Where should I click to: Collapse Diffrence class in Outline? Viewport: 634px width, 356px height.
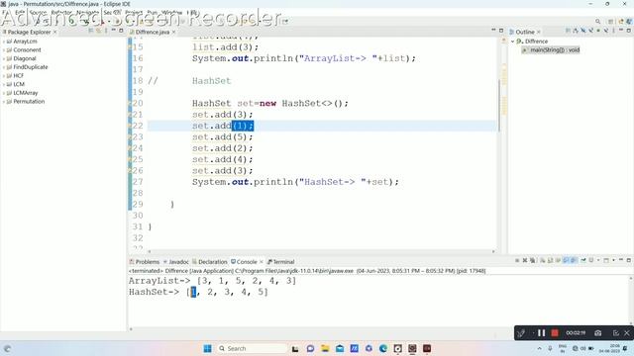tap(513, 42)
